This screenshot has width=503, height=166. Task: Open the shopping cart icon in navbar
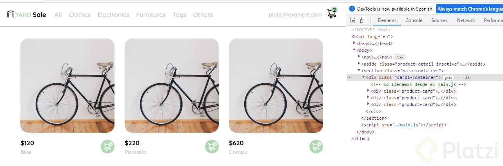(x=332, y=14)
